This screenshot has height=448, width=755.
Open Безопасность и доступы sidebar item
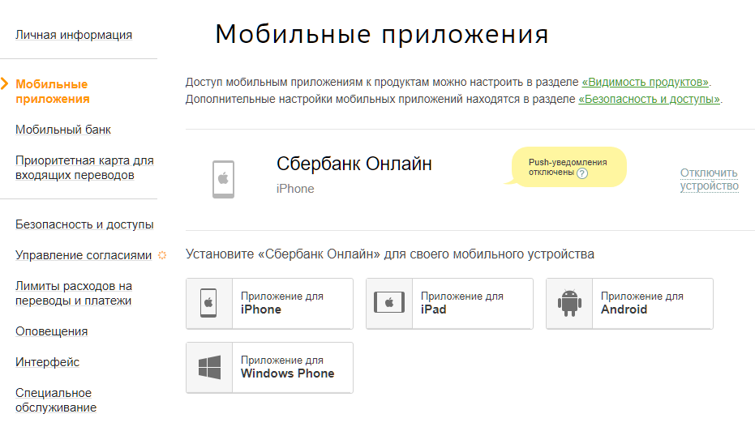(x=84, y=224)
